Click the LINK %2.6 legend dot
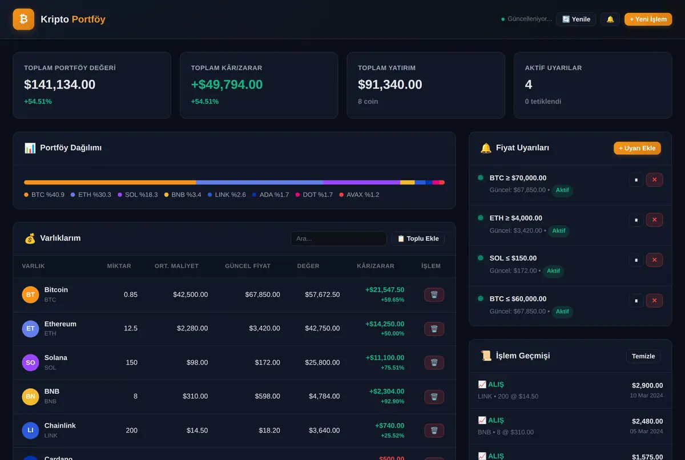 (210, 195)
